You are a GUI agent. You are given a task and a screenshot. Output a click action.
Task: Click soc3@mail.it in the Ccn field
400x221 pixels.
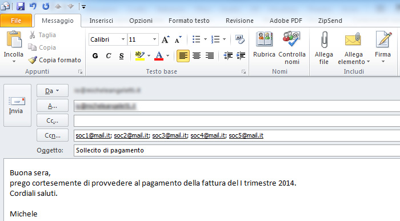169,135
